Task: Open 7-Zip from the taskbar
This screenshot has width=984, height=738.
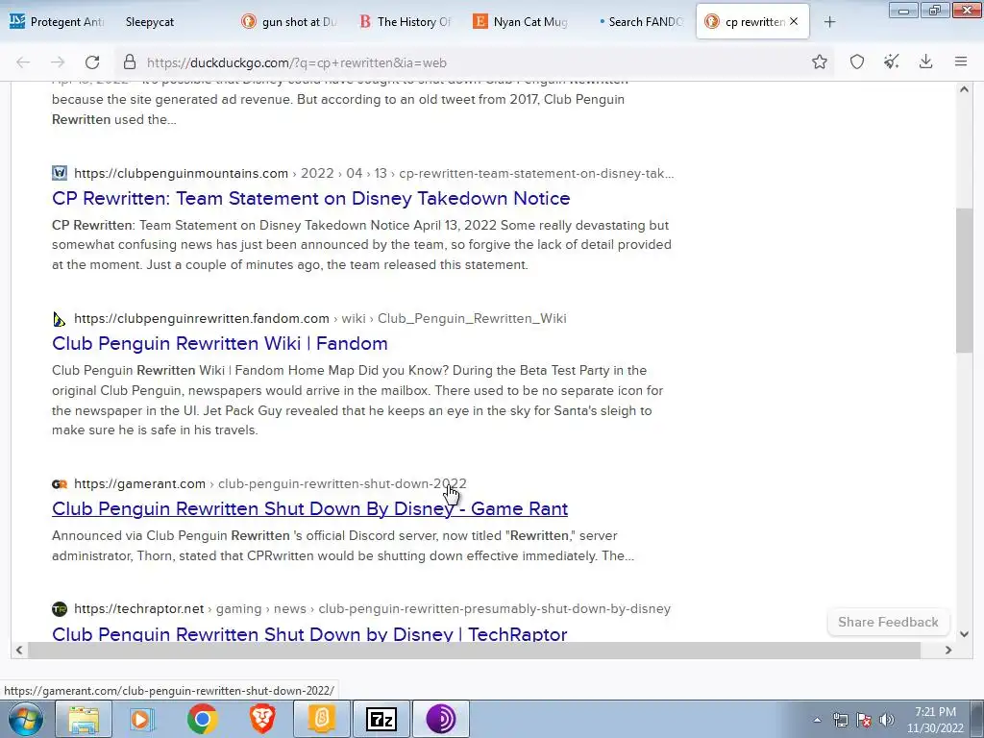Action: pos(381,719)
